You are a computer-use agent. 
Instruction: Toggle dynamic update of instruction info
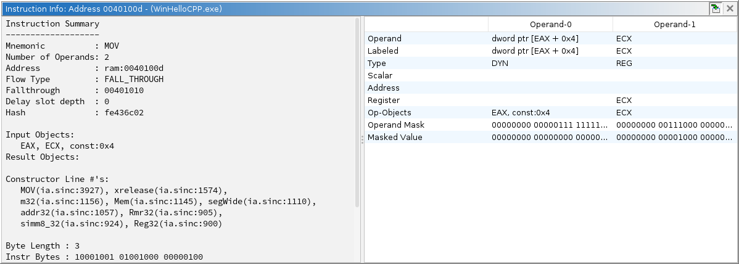tap(716, 9)
